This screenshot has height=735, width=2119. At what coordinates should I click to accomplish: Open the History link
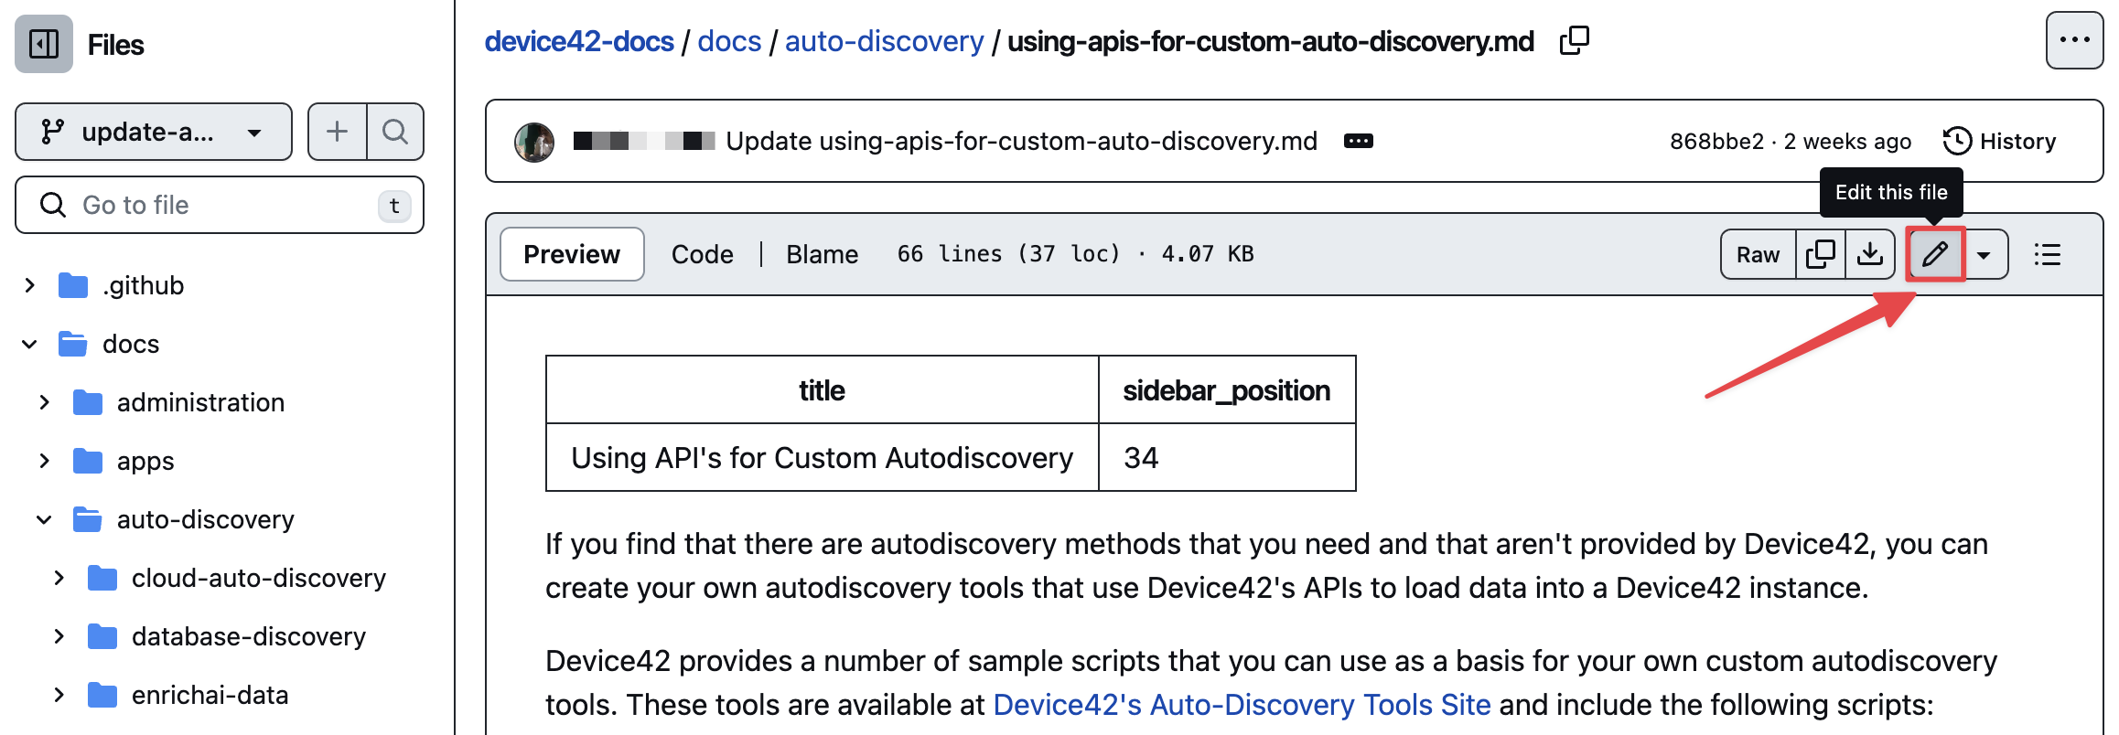pos(2000,141)
